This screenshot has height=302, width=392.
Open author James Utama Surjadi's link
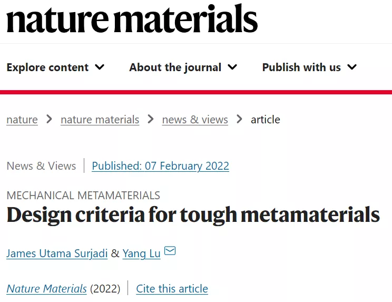coord(57,254)
